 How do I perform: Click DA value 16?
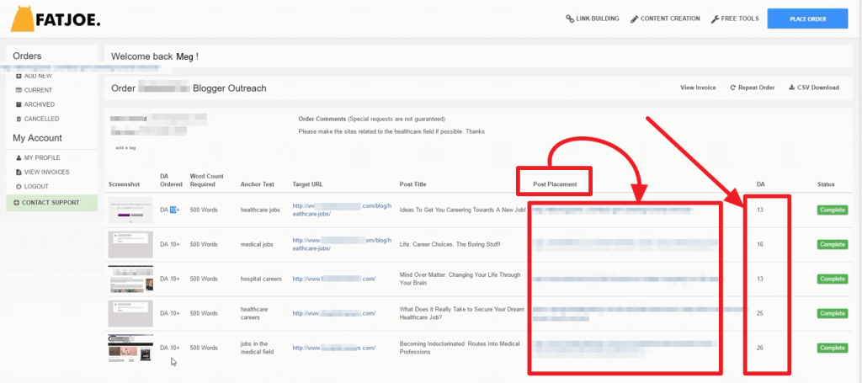pyautogui.click(x=760, y=244)
